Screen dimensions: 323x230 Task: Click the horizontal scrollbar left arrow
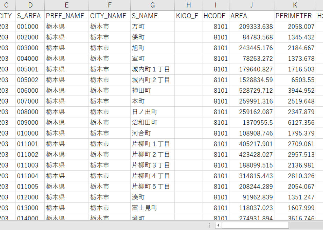[218, 225]
